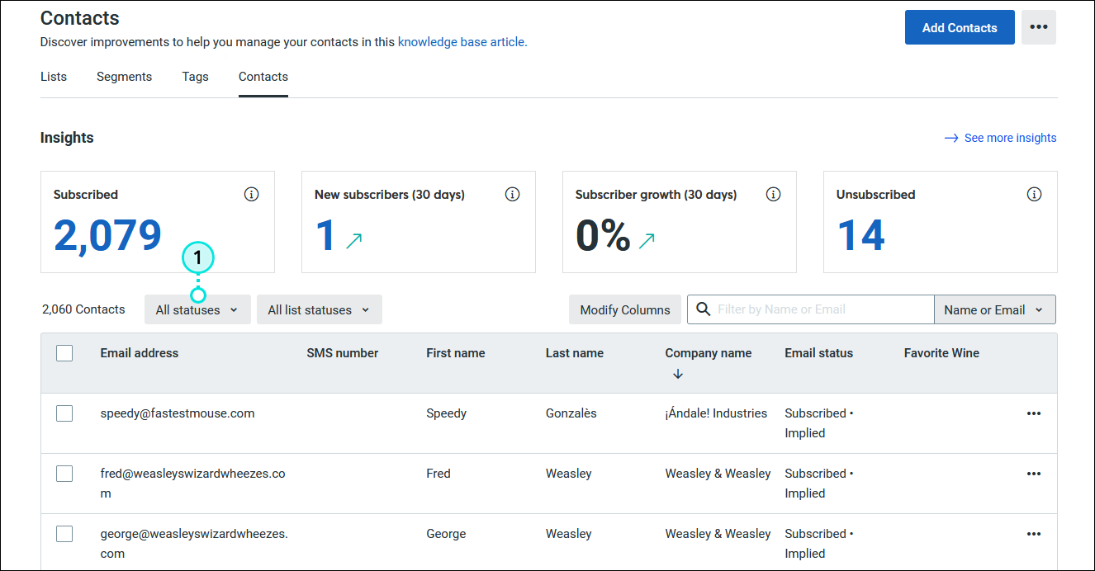Click the Subscribed count 2,079
1095x571 pixels.
tap(107, 235)
